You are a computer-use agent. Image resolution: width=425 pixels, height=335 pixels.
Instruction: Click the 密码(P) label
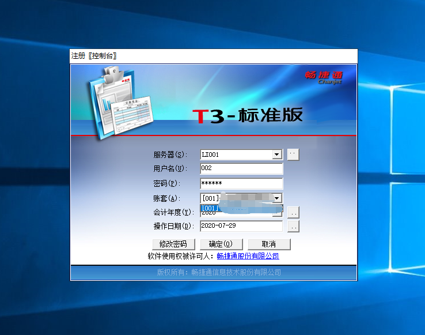tap(166, 183)
